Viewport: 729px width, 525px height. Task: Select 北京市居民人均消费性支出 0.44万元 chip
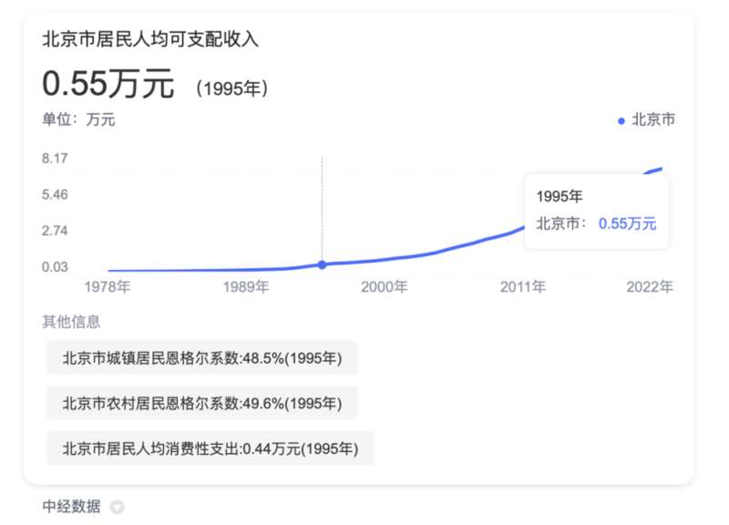[x=210, y=448]
